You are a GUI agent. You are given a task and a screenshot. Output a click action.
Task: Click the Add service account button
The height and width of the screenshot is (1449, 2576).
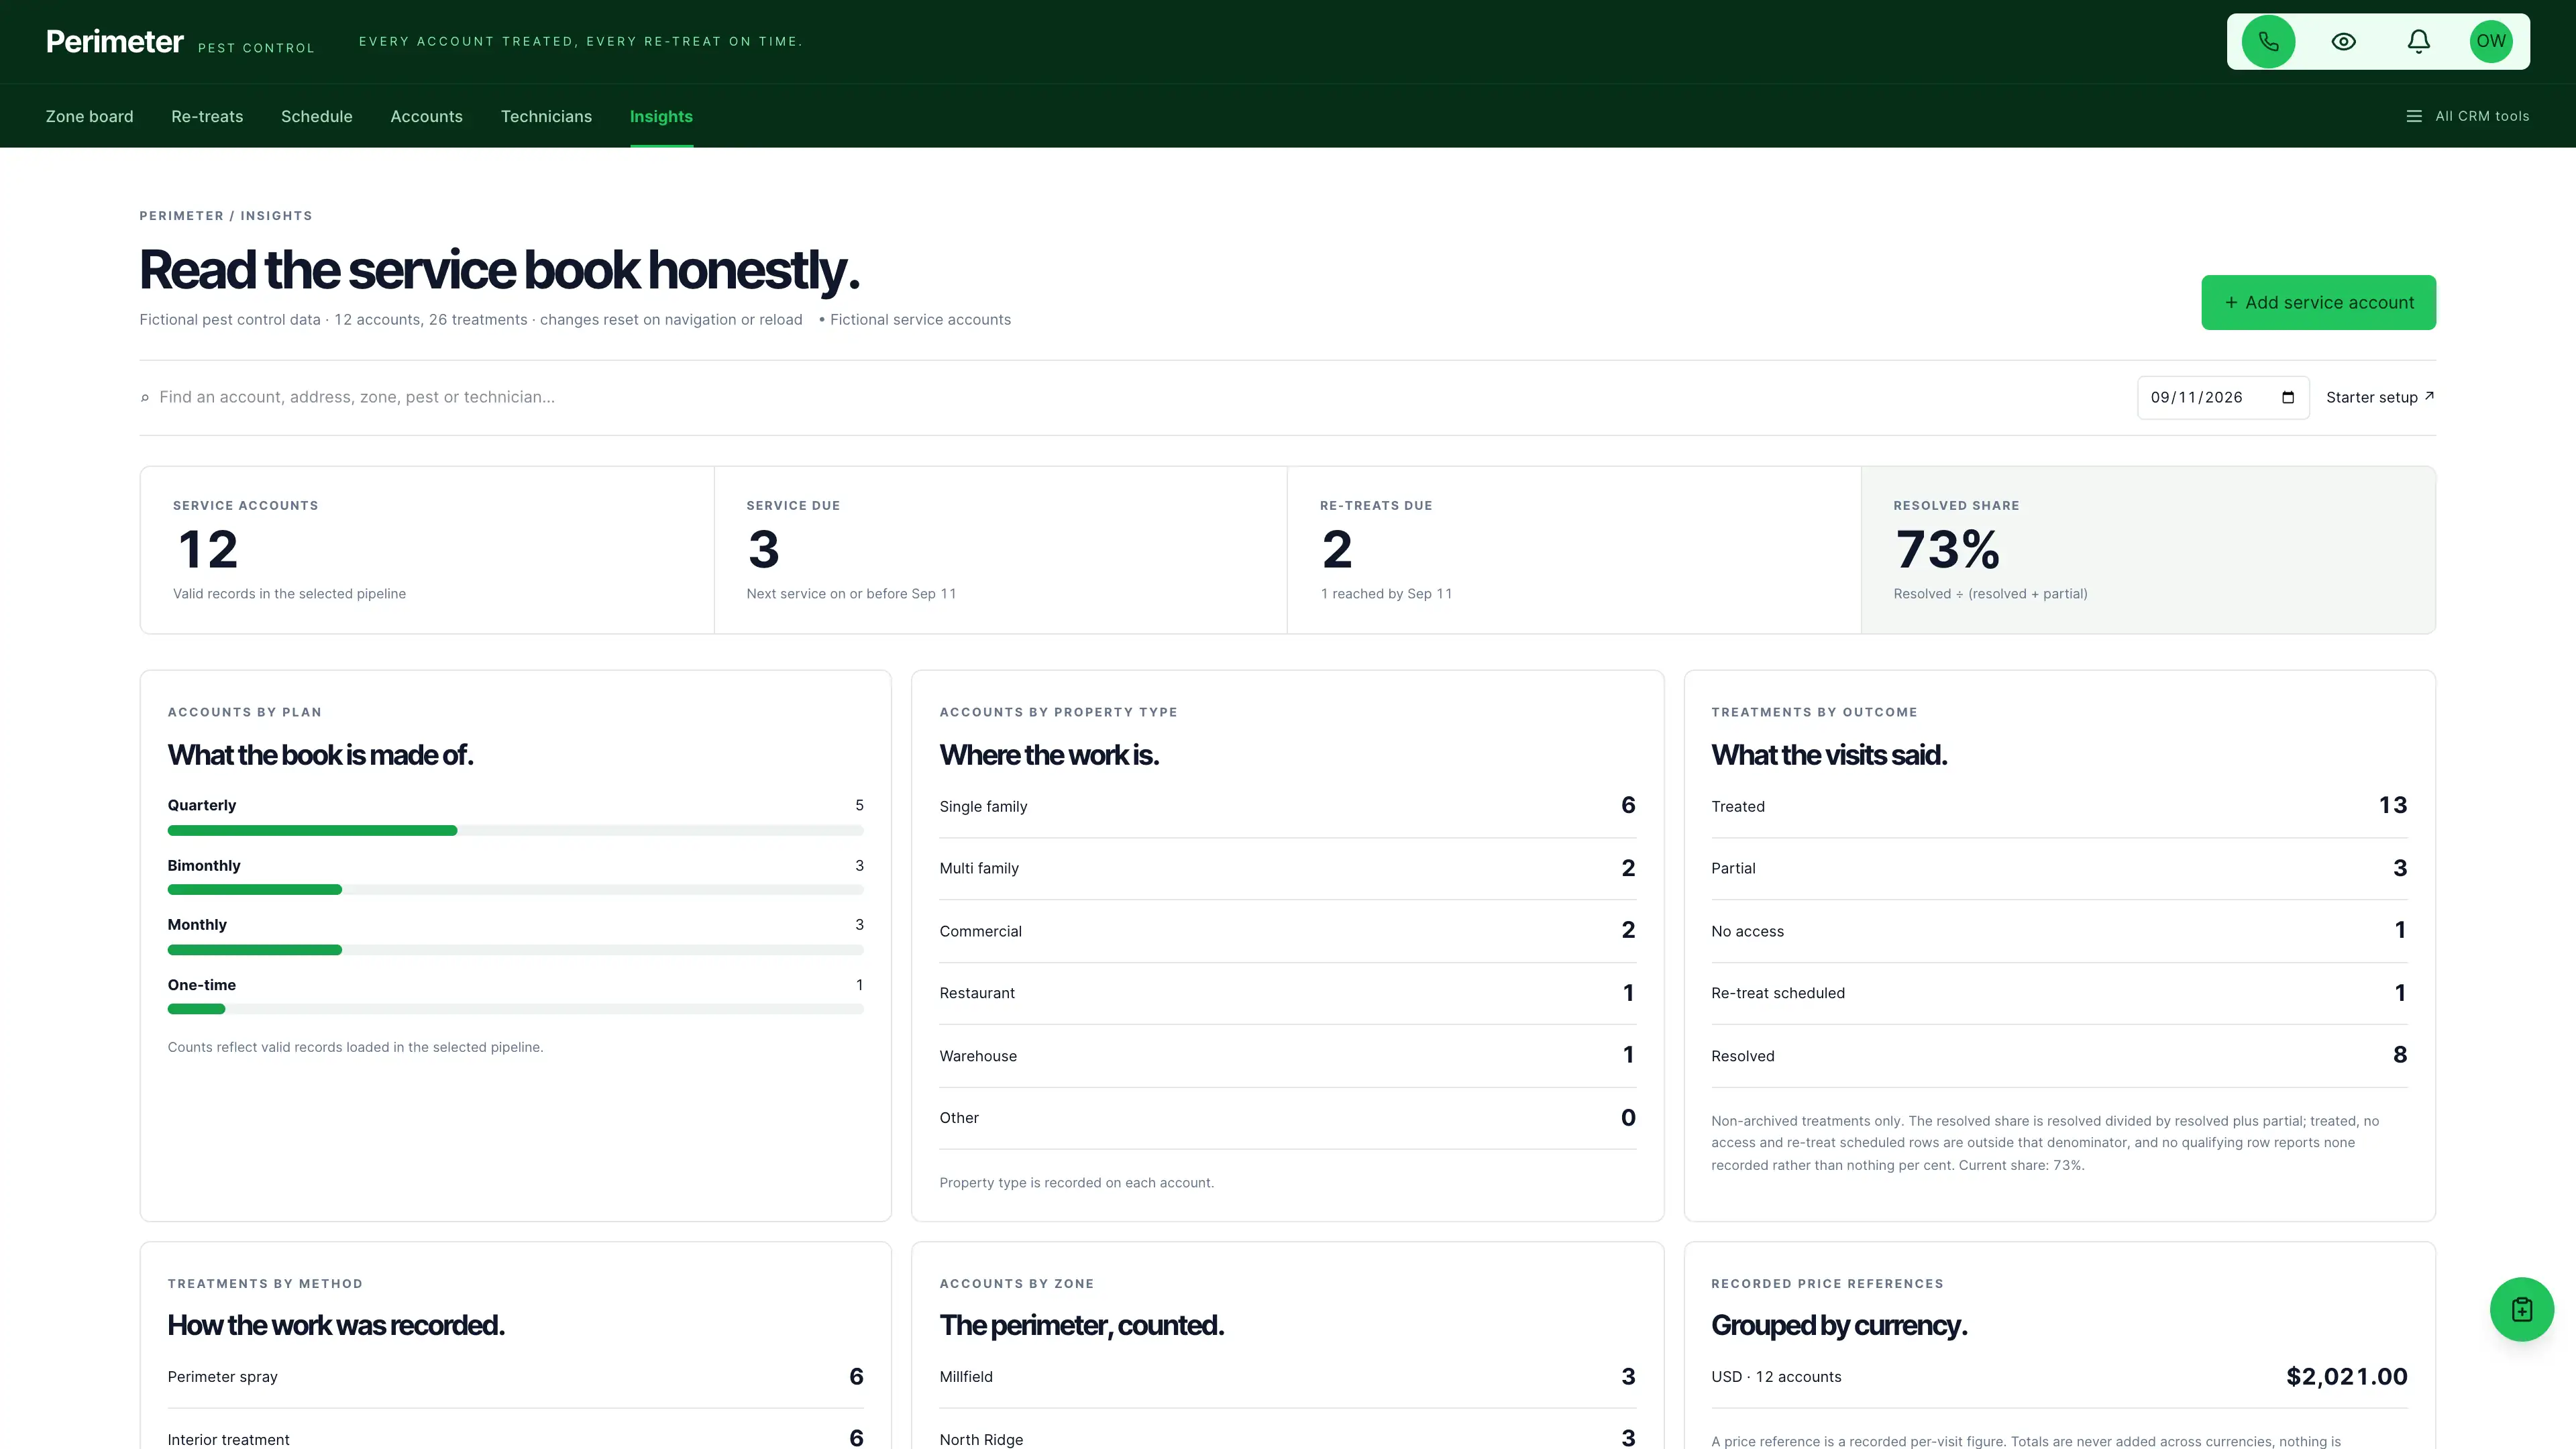coord(2318,302)
